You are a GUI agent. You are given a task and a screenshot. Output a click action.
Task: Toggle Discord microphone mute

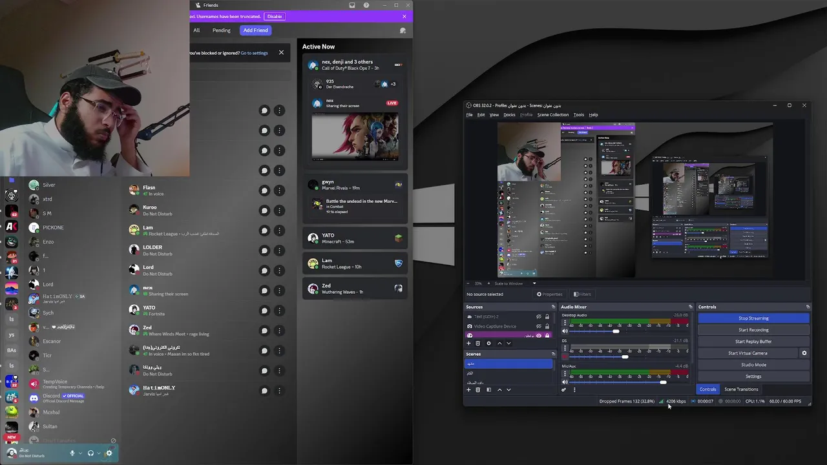coord(72,453)
